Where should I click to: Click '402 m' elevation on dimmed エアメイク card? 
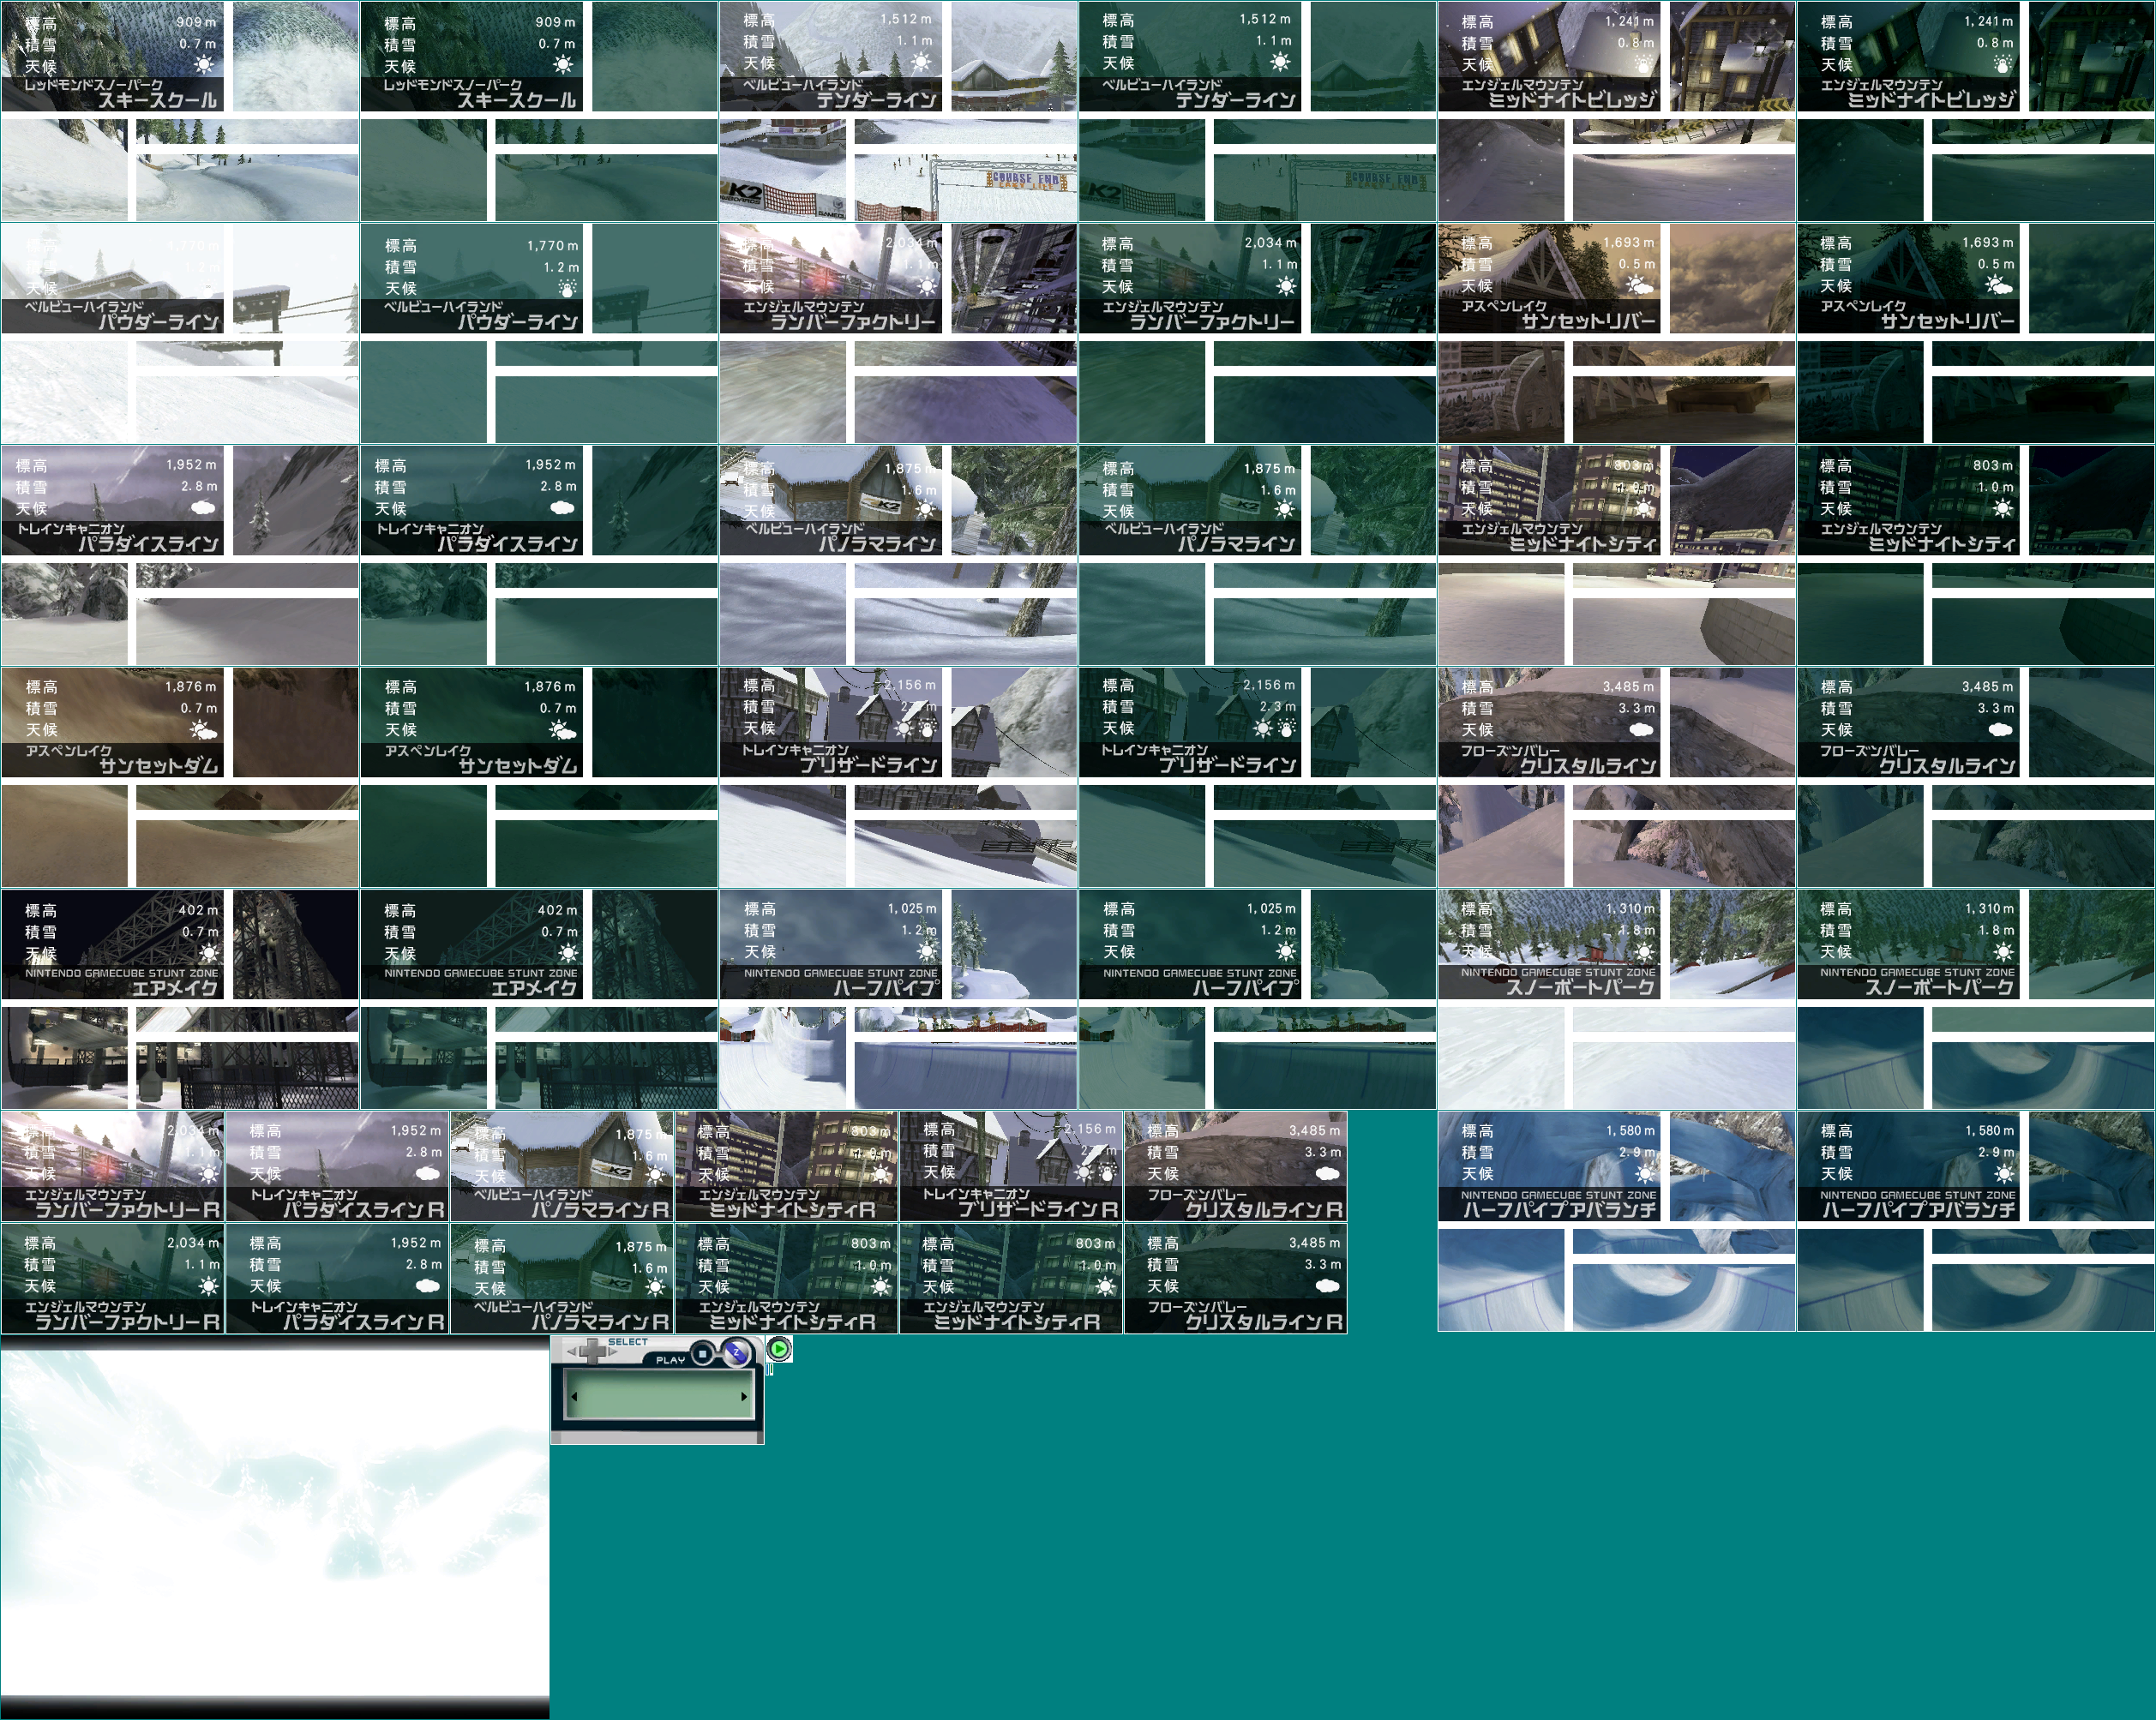click(557, 910)
